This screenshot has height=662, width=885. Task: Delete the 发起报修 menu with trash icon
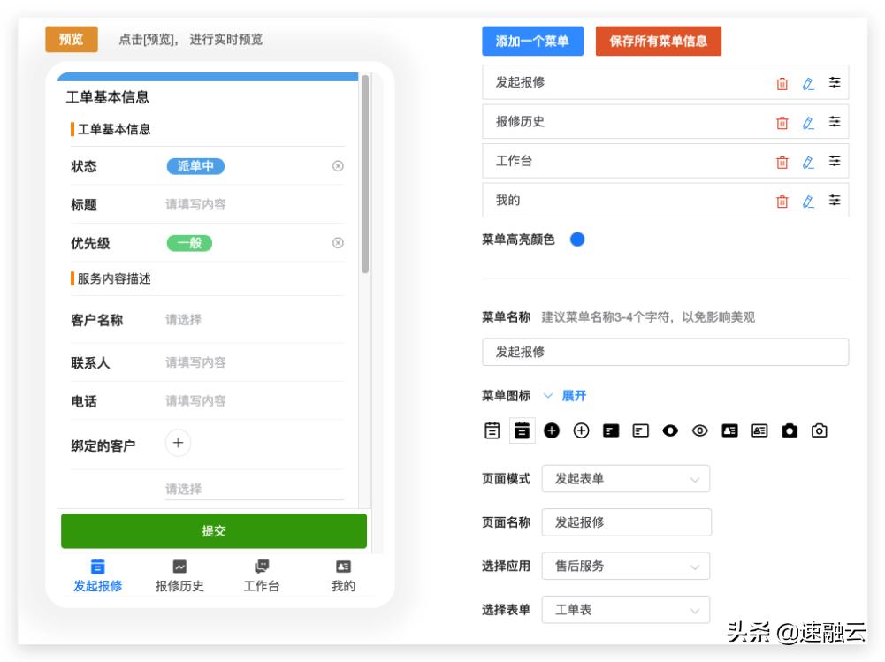click(x=782, y=82)
